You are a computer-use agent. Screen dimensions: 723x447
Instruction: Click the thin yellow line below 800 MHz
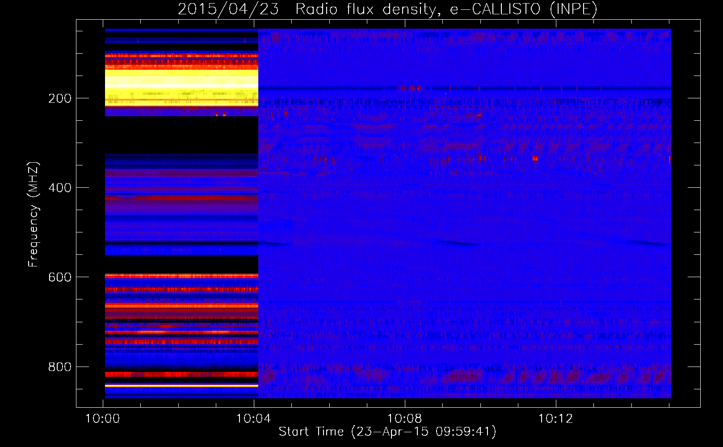(x=181, y=385)
